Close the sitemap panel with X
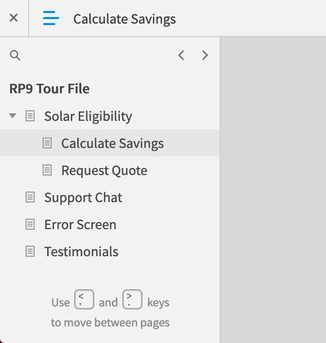 tap(14, 18)
